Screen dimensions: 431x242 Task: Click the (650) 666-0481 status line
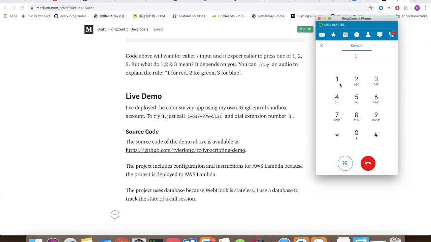335,25
